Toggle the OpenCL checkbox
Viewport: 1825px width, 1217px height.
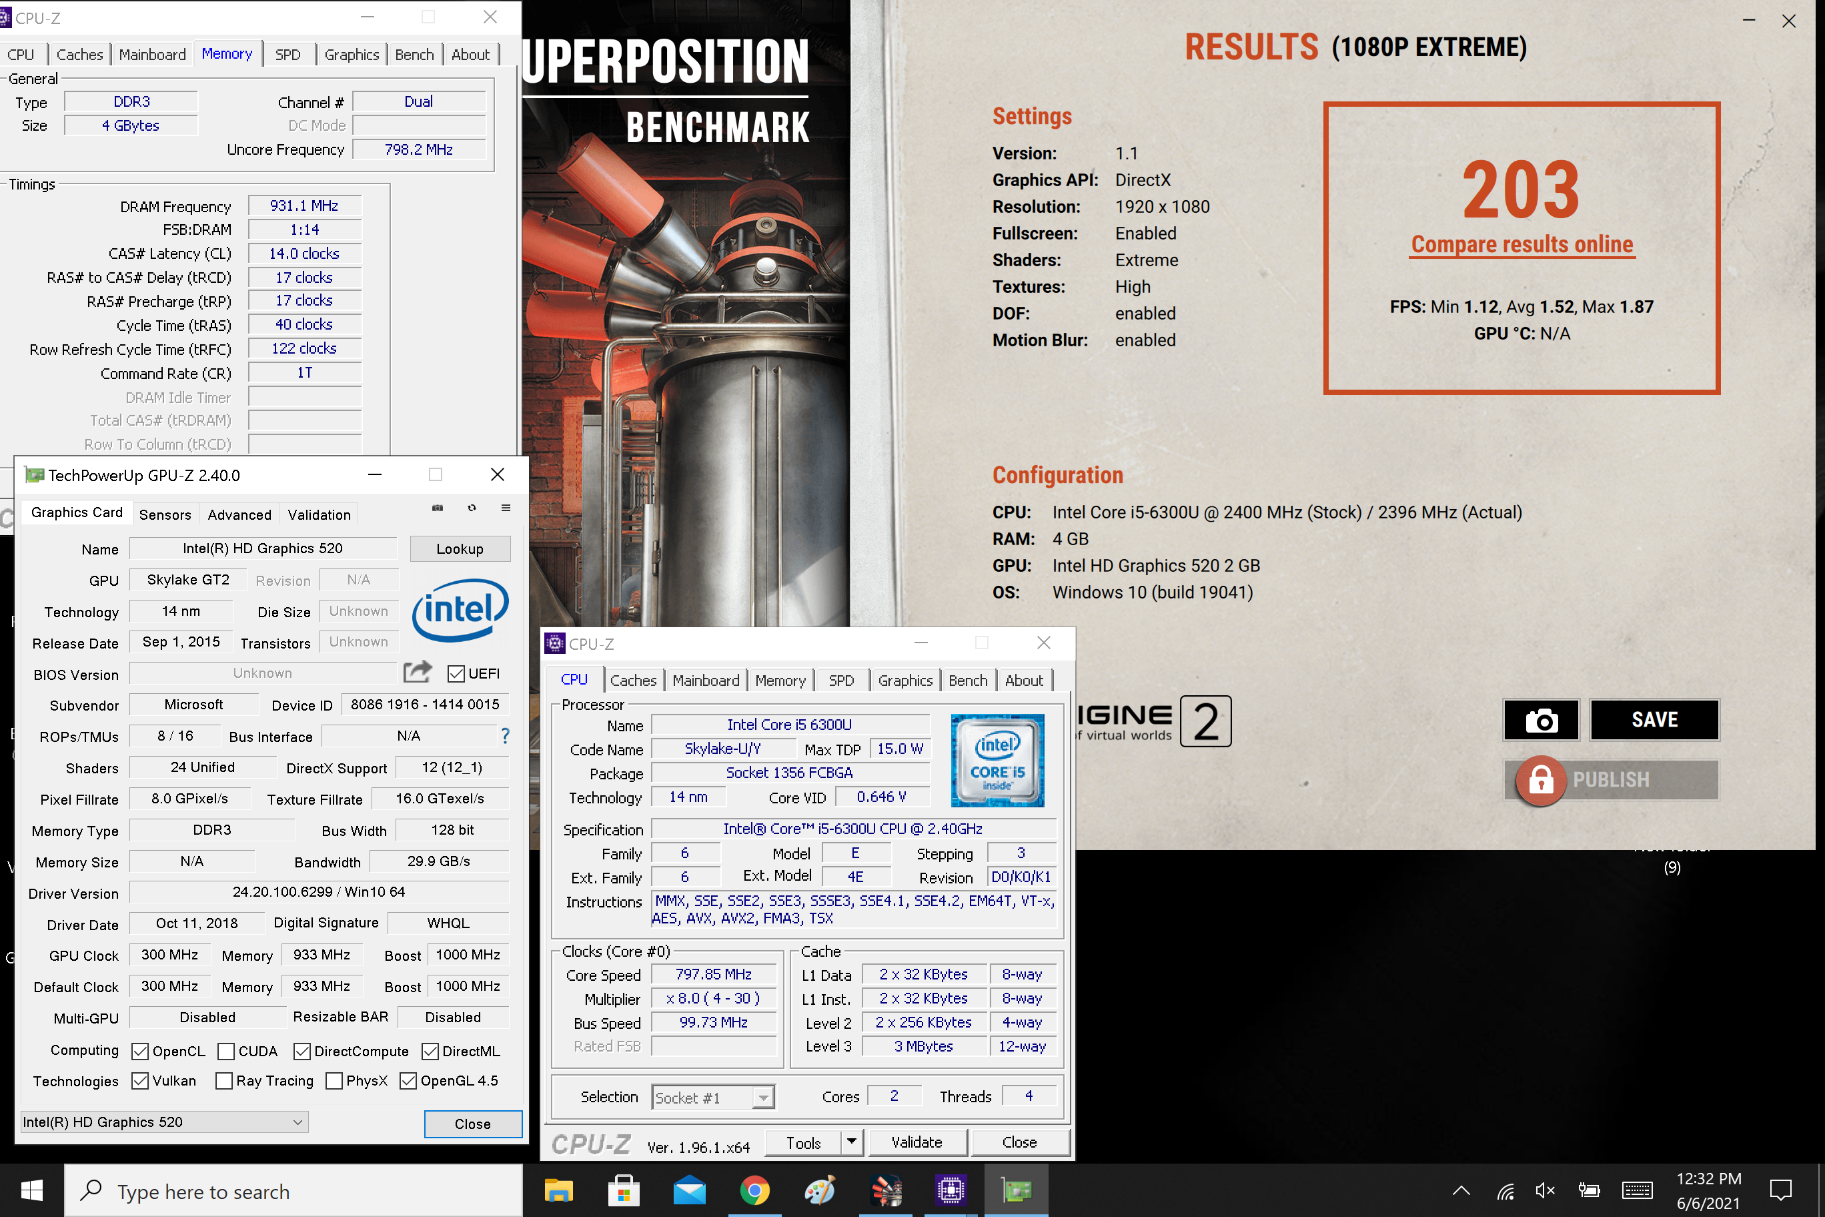139,1051
